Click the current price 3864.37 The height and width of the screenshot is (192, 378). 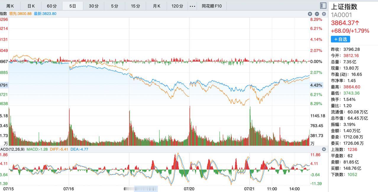345,23
